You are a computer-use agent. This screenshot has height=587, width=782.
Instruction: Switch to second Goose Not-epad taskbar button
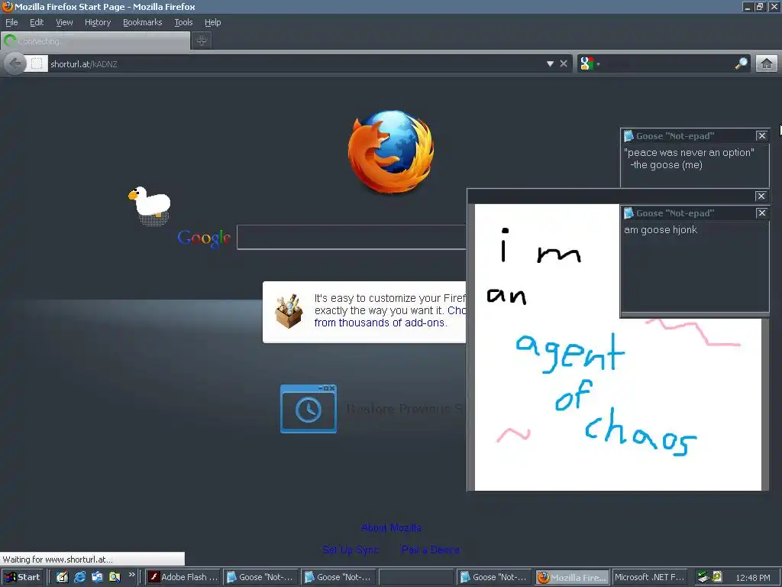(338, 577)
